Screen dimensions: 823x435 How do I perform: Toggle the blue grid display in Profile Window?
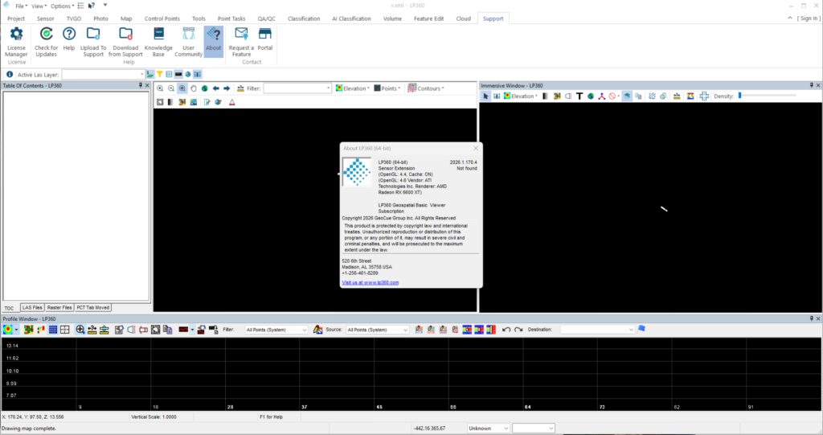point(53,330)
